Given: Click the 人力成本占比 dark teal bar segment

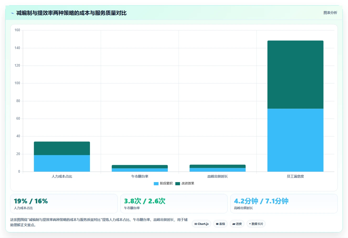Looking at the screenshot, I should [x=62, y=148].
